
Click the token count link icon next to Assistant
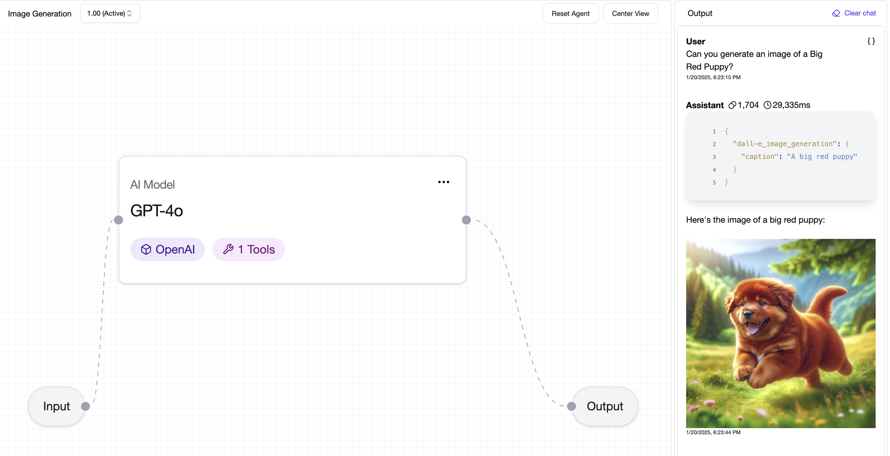click(x=733, y=105)
